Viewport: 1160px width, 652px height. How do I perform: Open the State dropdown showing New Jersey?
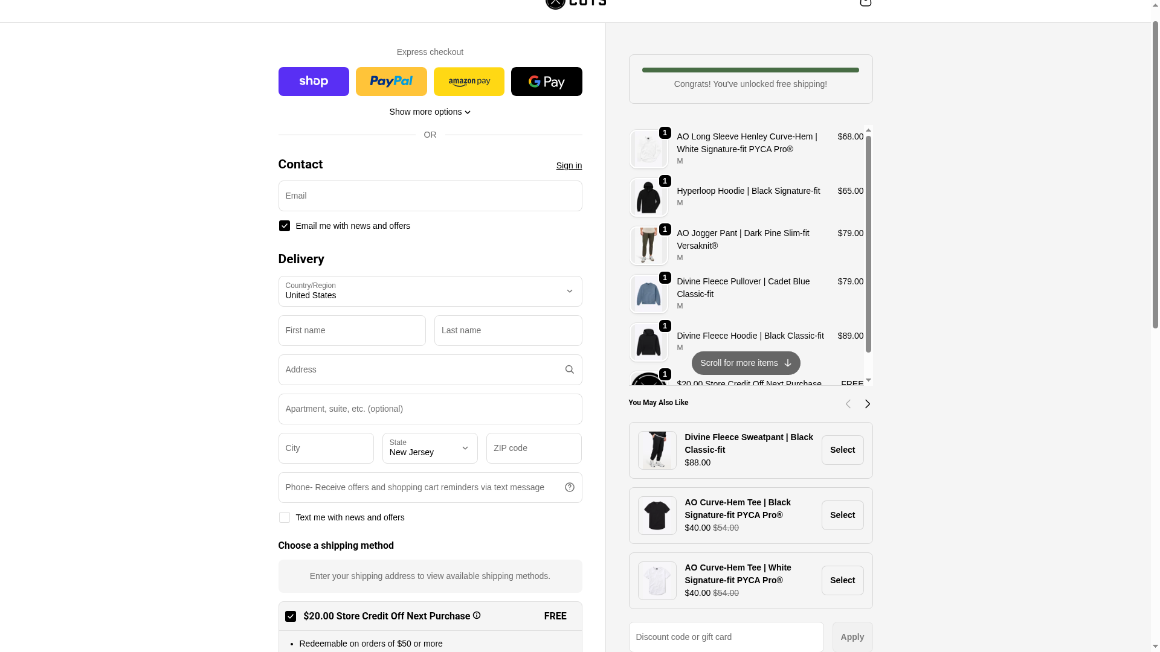tap(430, 448)
